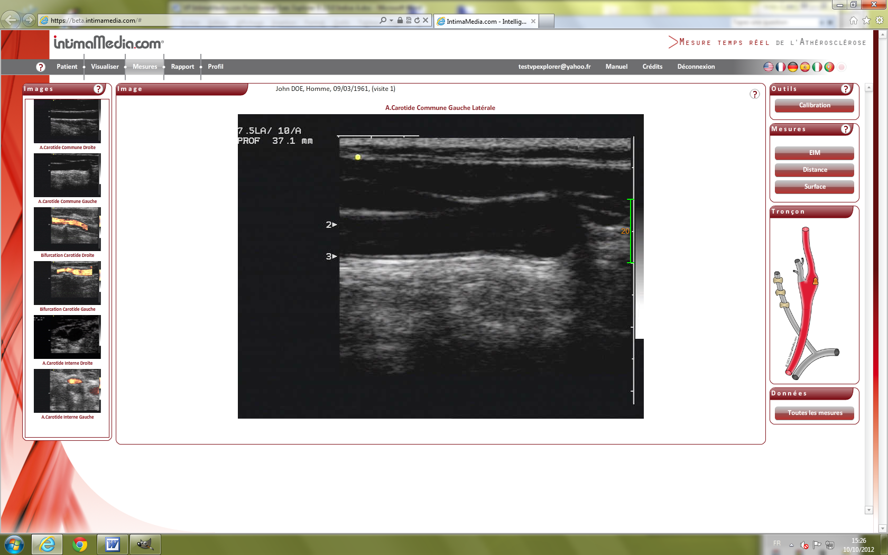Click the US flag for English

[769, 67]
